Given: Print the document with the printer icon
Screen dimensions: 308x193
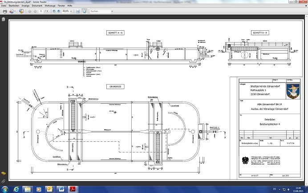Looking at the screenshot, I should tap(5, 11).
